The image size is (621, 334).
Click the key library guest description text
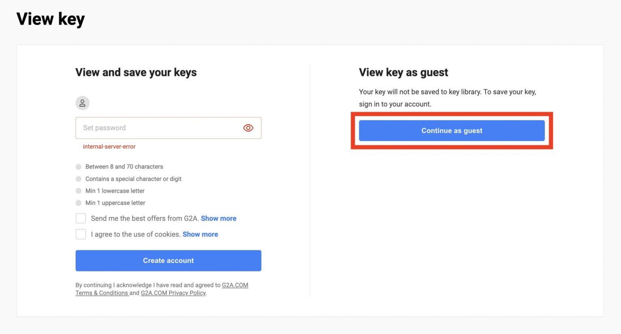(x=447, y=98)
